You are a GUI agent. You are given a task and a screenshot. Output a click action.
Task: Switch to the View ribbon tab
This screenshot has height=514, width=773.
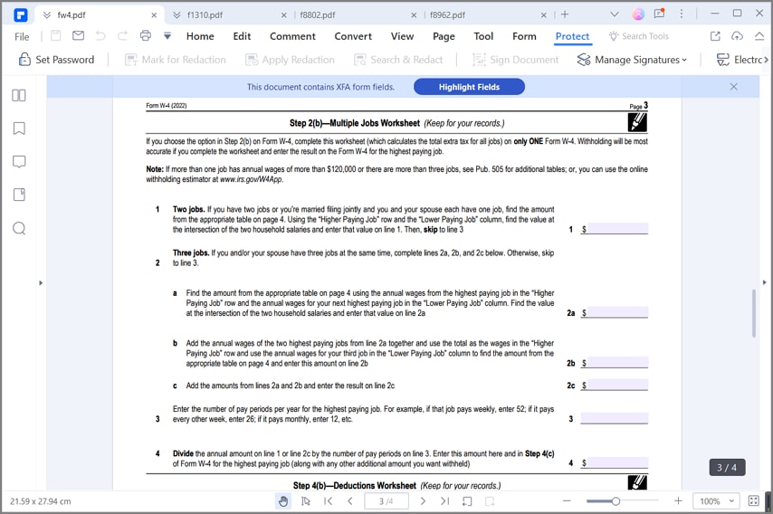point(402,36)
